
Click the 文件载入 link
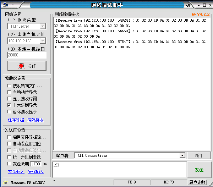pos(16,172)
